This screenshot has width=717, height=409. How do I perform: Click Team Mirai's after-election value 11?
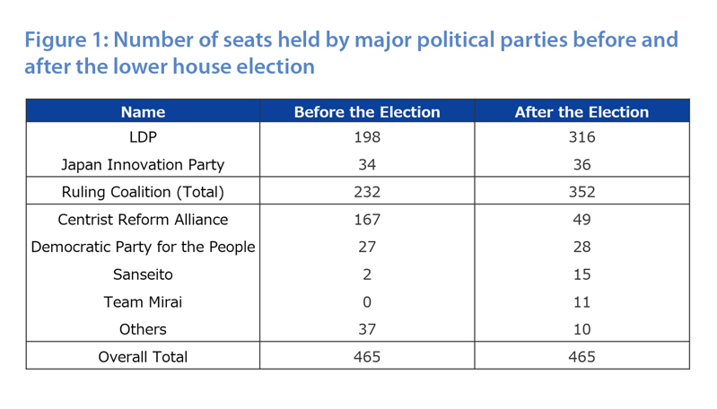[x=581, y=302]
